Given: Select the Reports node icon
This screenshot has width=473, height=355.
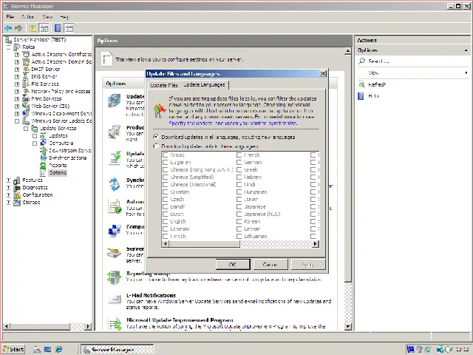Looking at the screenshot, I should click(x=44, y=165).
